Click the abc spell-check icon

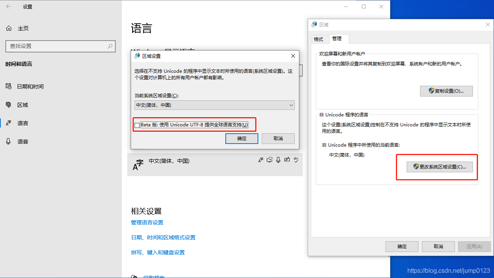[296, 160]
